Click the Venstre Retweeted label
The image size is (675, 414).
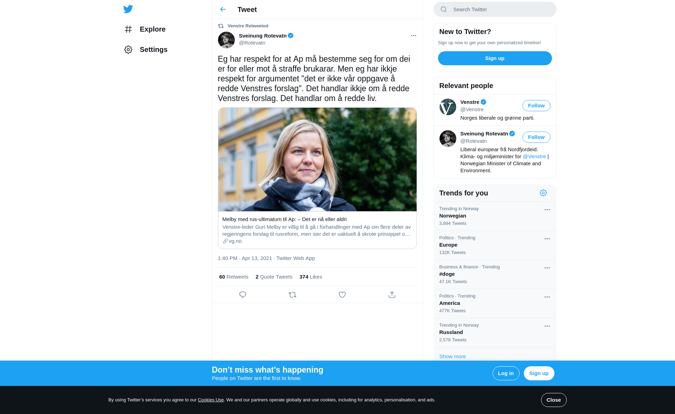[248, 26]
